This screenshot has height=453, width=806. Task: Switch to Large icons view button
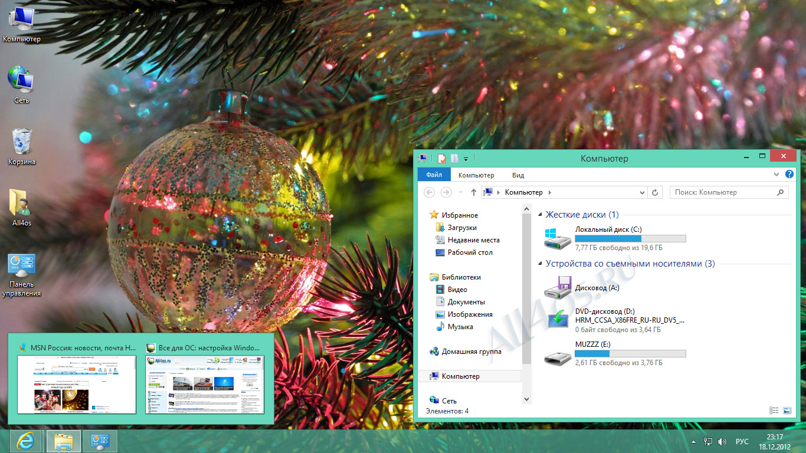tap(787, 411)
